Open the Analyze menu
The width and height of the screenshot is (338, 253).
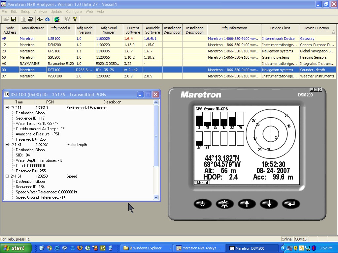40,12
